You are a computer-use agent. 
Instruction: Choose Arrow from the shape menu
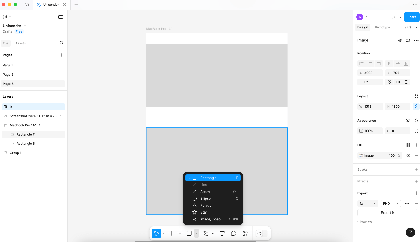[213, 192]
